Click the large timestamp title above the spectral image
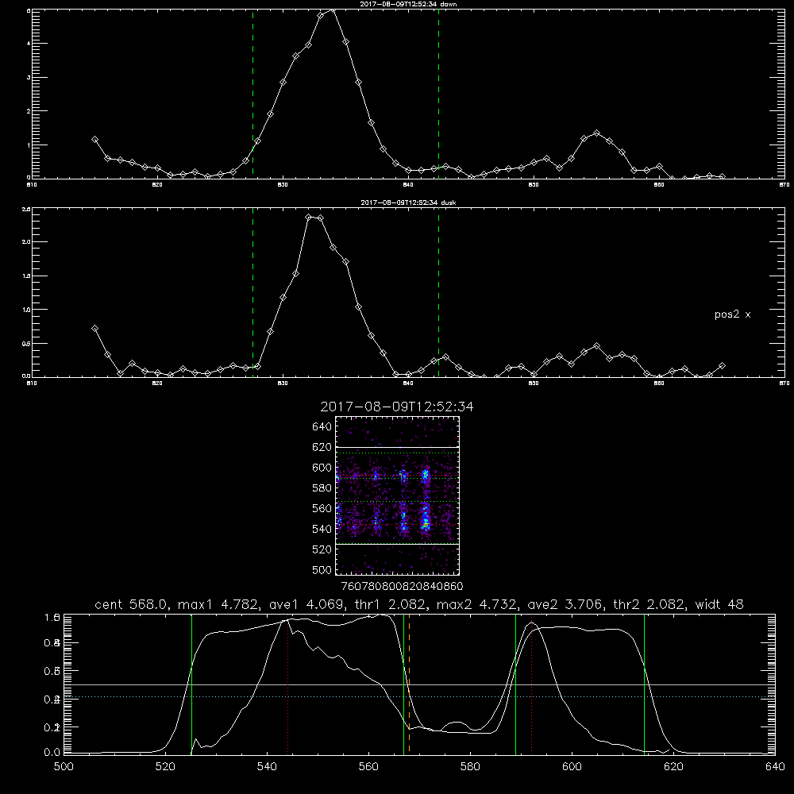The height and width of the screenshot is (794, 794). click(x=397, y=407)
